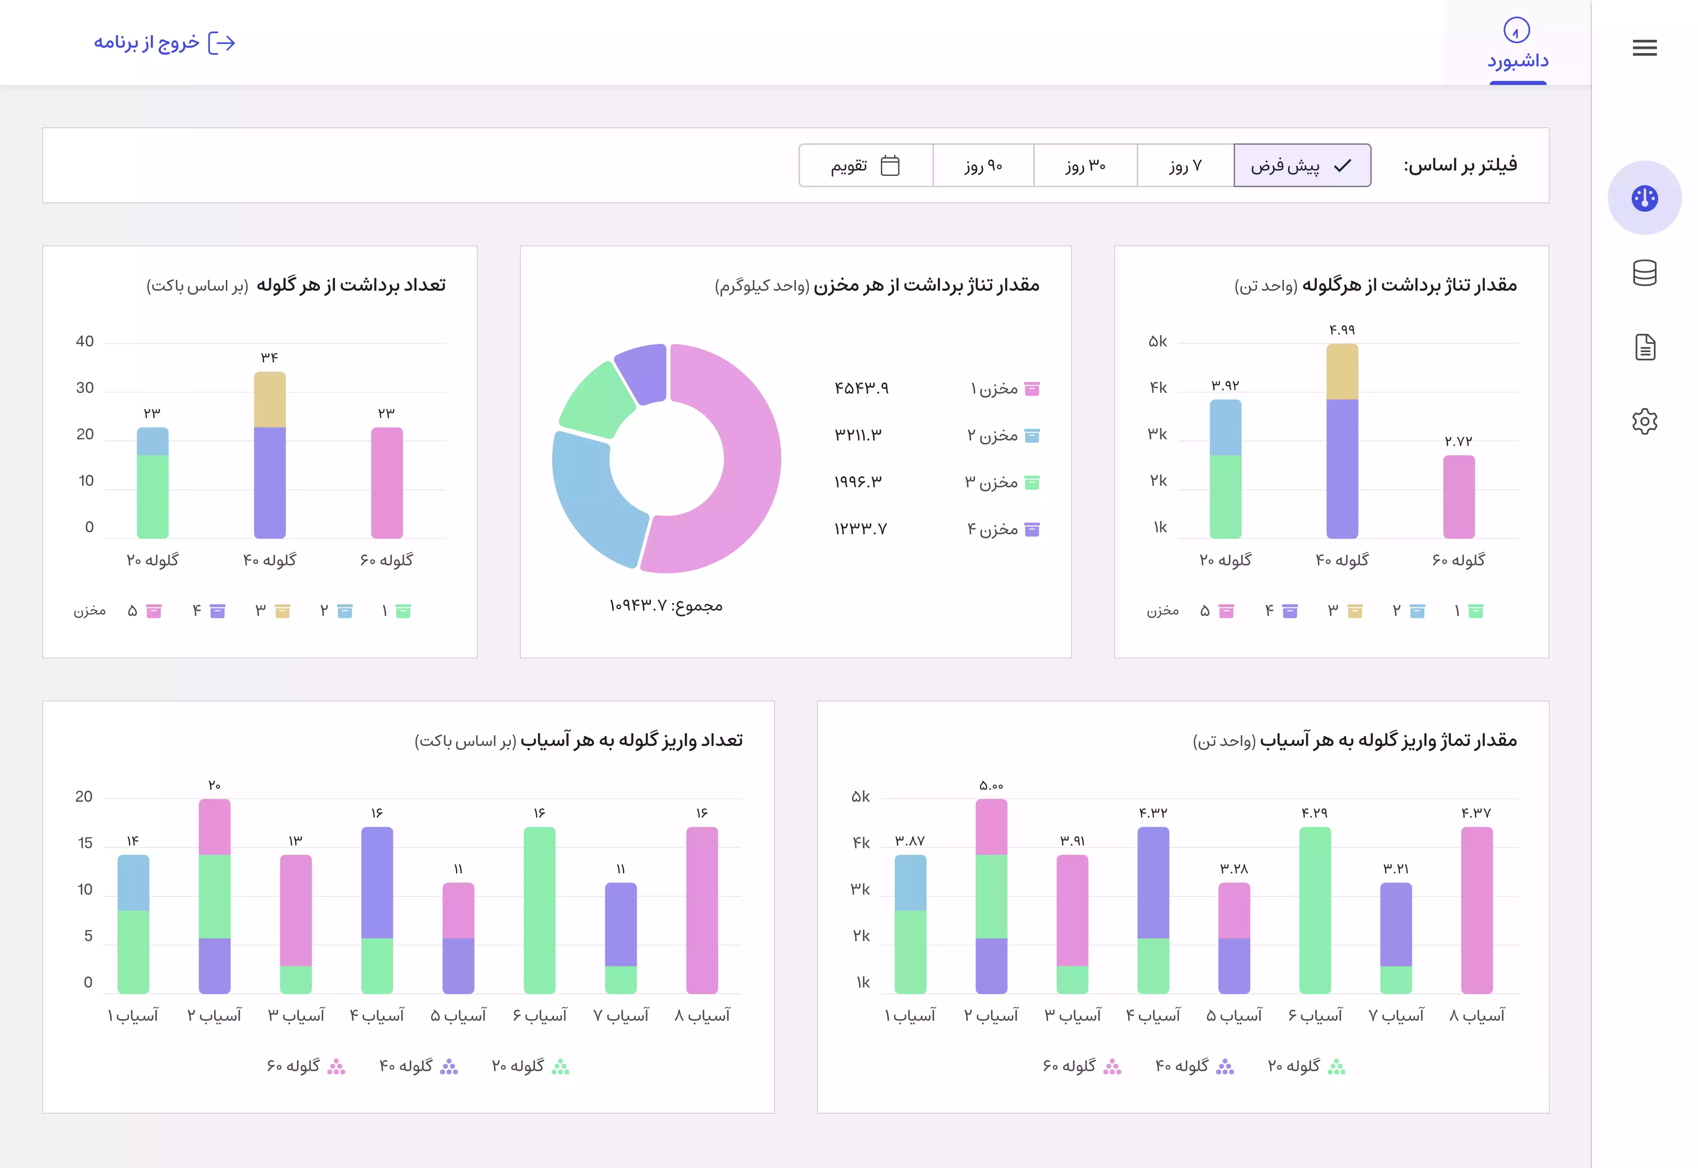The width and height of the screenshot is (1698, 1168).
Task: Click the dashboard gauge sidebar icon
Action: (1644, 197)
